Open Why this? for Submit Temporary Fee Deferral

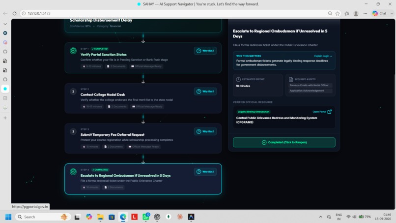[205, 131]
